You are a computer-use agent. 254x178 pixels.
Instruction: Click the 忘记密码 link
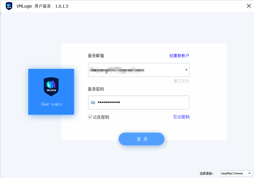pos(181,117)
